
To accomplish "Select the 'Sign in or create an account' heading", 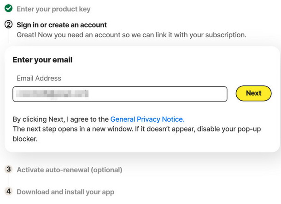I will pos(62,25).
